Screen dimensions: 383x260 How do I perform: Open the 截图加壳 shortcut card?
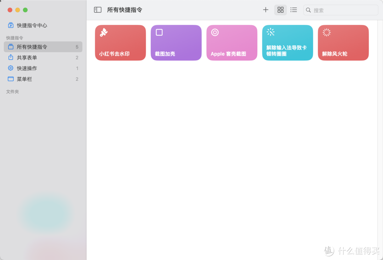click(176, 43)
